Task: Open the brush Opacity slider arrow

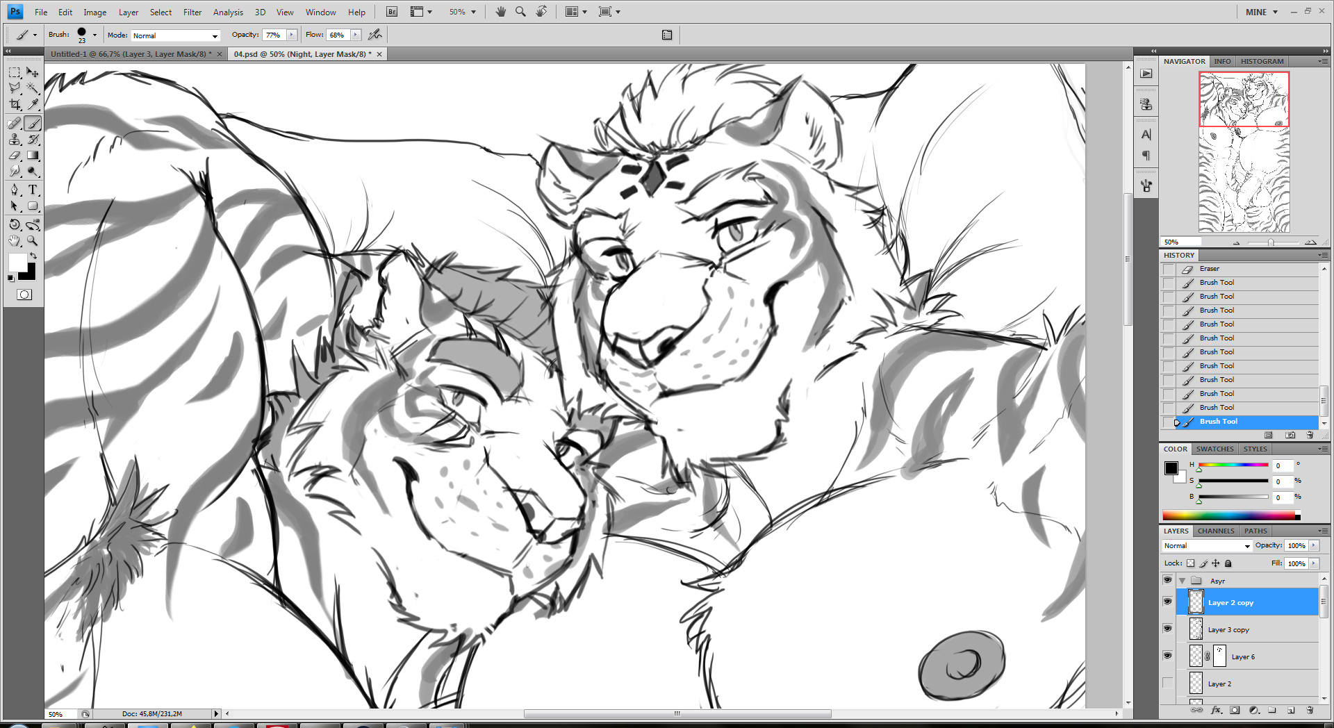Action: click(292, 35)
